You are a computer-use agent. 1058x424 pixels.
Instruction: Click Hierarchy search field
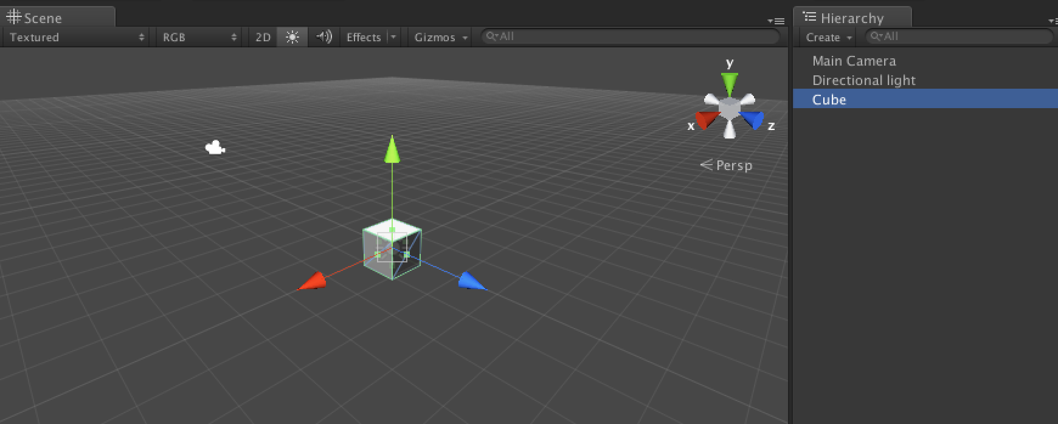[x=959, y=36]
